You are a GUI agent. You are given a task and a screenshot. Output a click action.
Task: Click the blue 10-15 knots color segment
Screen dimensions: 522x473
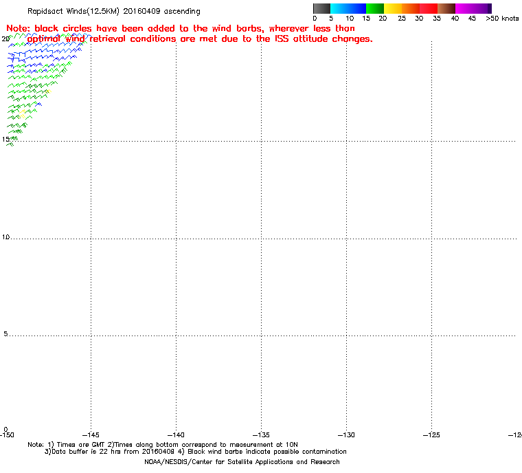[357, 8]
